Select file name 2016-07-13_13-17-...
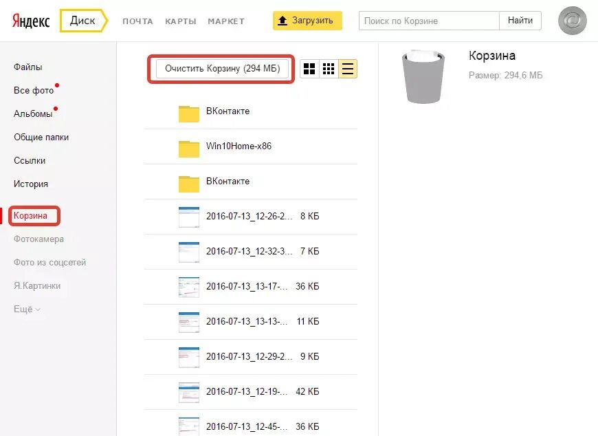598x436 pixels. (247, 287)
